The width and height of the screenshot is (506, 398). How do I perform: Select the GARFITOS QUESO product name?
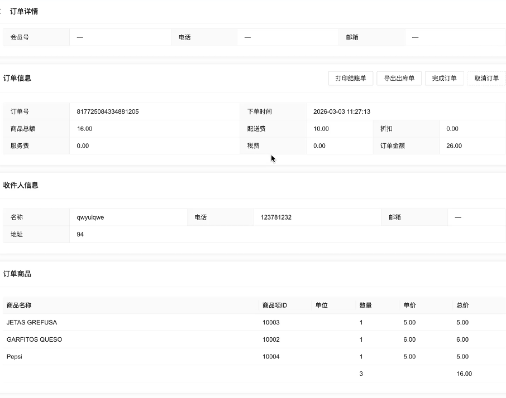[x=34, y=339]
